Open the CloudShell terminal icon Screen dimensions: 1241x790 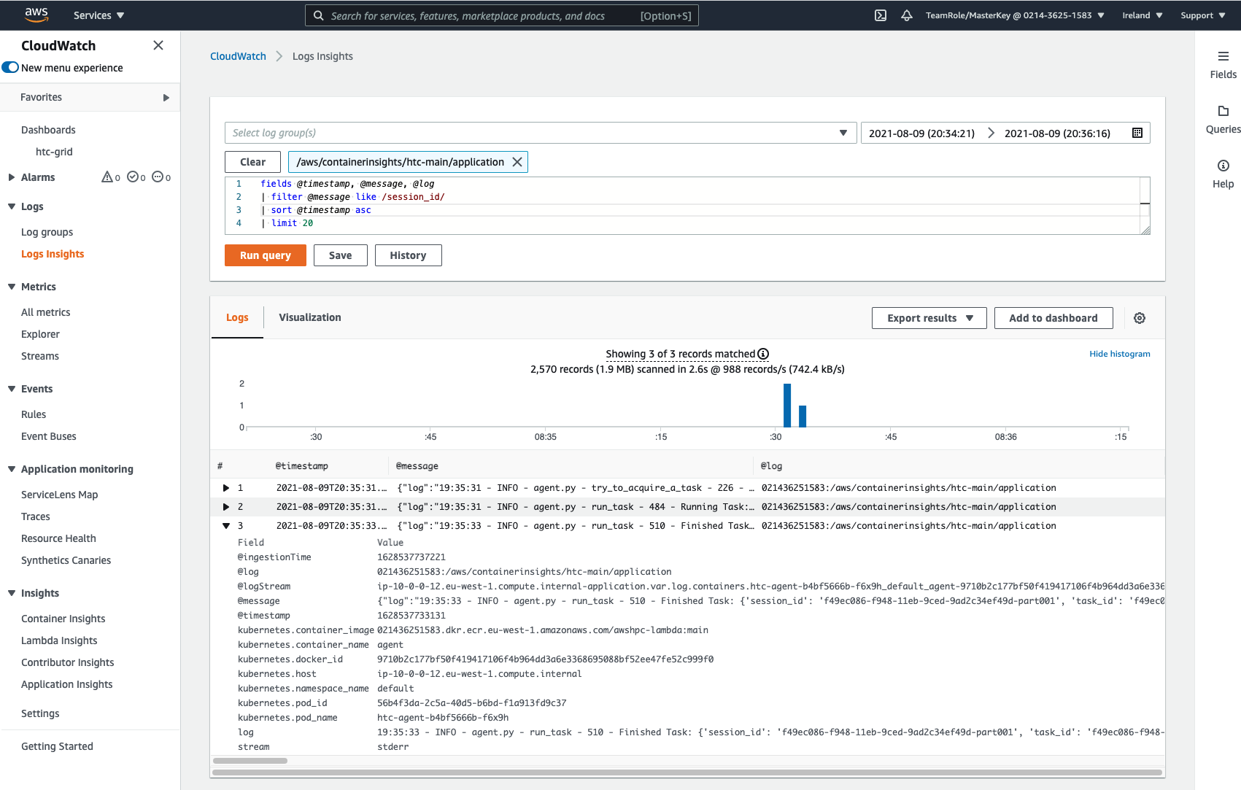(881, 15)
